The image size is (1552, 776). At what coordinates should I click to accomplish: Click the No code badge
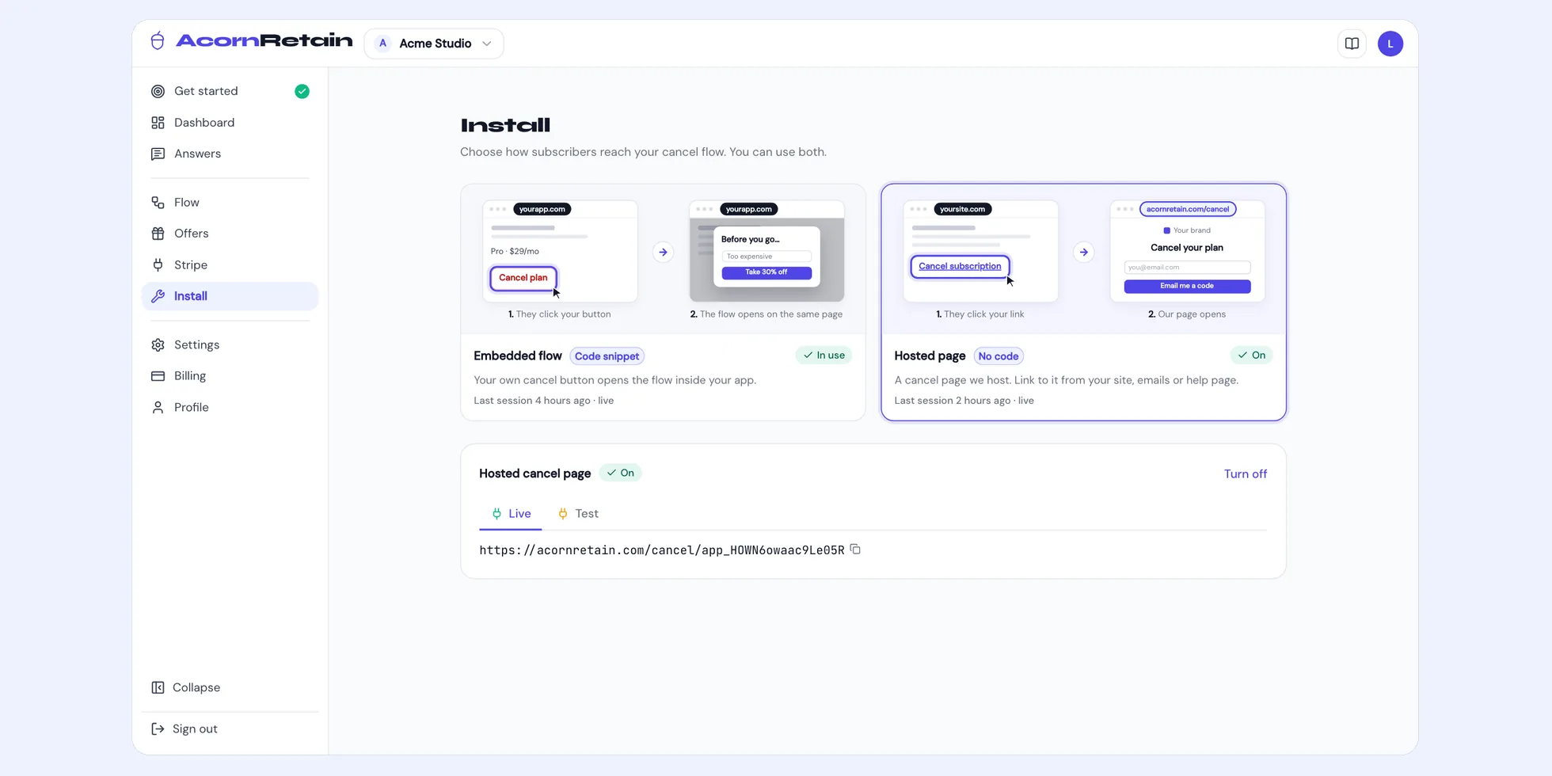[x=998, y=356]
